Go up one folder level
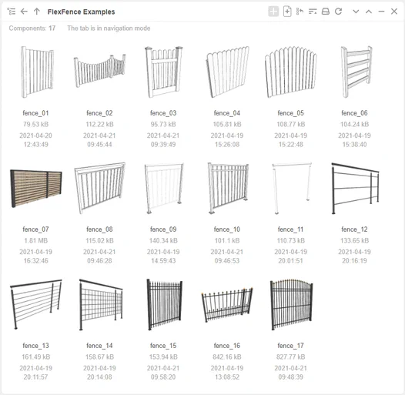The height and width of the screenshot is (395, 405). pos(37,12)
